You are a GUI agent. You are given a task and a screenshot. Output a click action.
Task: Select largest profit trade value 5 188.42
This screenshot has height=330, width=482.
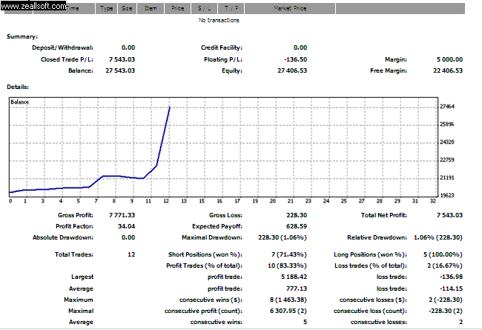point(294,277)
